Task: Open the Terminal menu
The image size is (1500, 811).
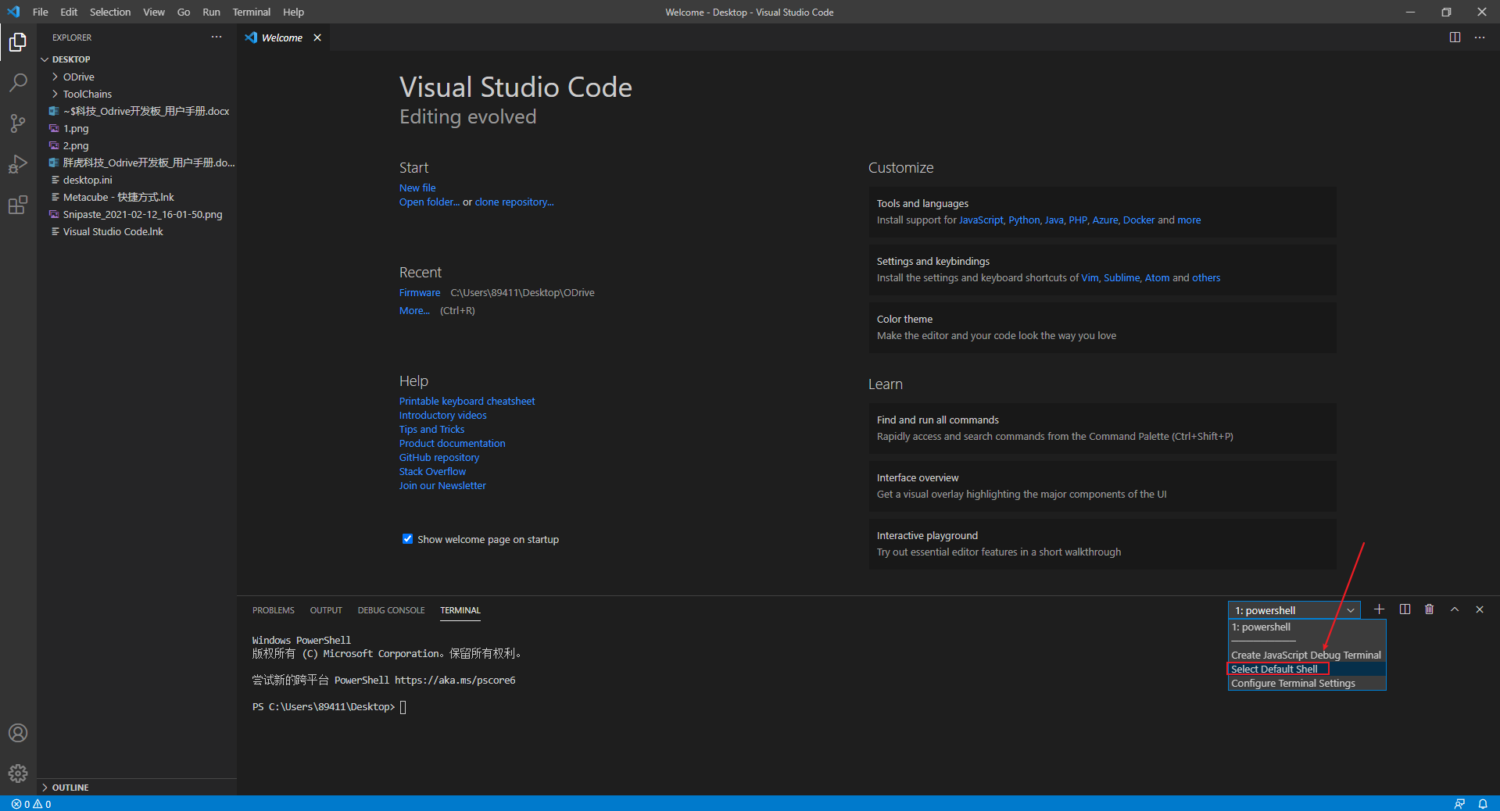Action: click(x=252, y=12)
